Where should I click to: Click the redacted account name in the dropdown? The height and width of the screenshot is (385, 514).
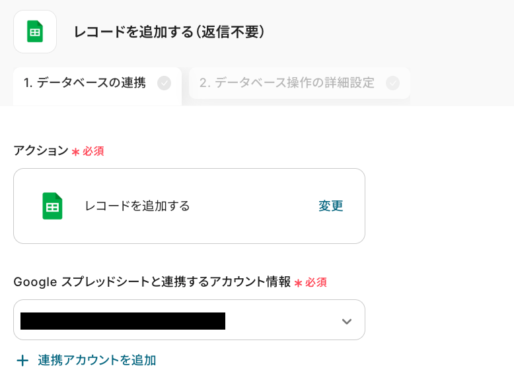click(x=123, y=321)
